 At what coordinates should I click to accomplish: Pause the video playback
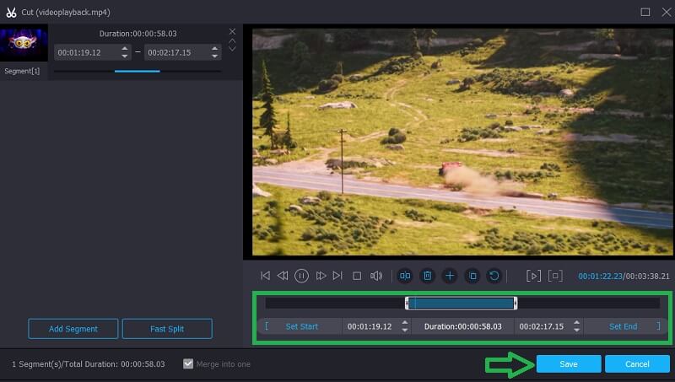301,276
